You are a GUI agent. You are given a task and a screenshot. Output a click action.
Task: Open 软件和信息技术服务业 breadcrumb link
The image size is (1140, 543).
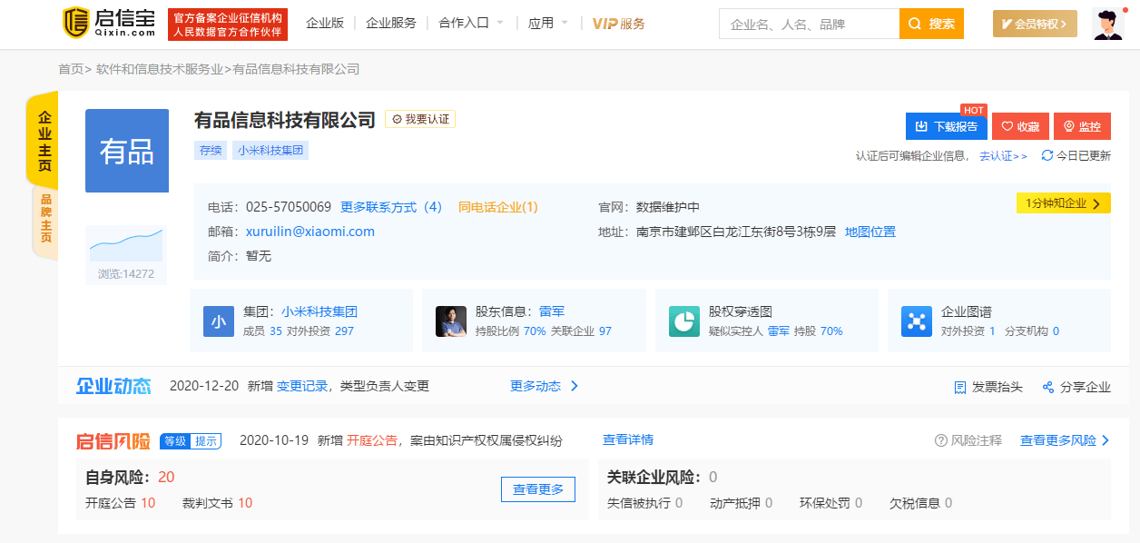point(160,69)
